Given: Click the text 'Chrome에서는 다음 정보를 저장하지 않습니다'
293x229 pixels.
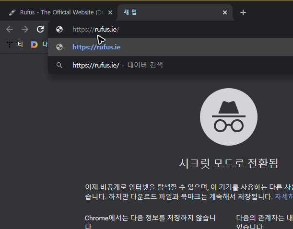Looking at the screenshot, I should coord(150,222).
